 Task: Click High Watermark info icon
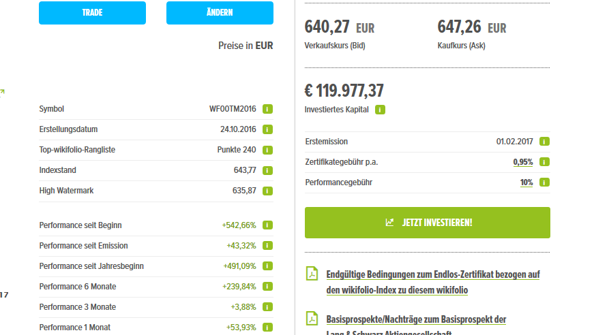(268, 191)
